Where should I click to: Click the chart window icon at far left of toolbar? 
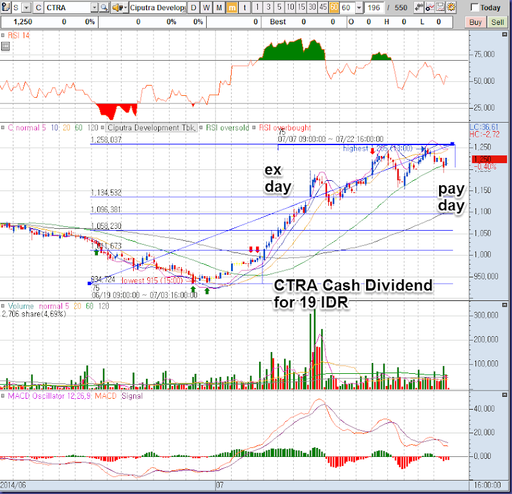(x=6, y=7)
